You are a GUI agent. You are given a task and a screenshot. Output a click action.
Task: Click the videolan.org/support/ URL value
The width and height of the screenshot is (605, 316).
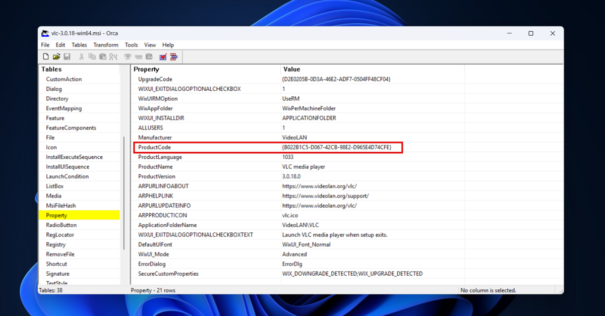point(325,196)
